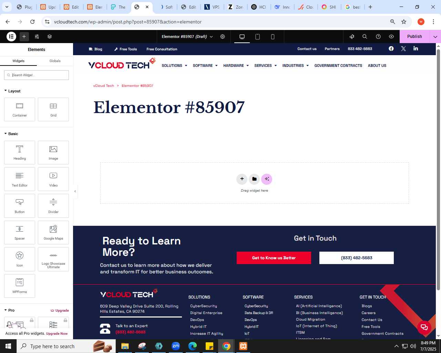Click the Upgrade link in Pro section
Viewport: 441px width, 353px height.
click(x=60, y=310)
